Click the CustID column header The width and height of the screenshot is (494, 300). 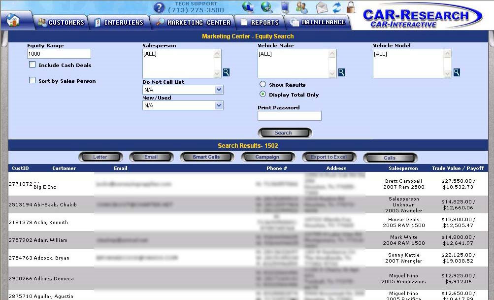coord(20,168)
